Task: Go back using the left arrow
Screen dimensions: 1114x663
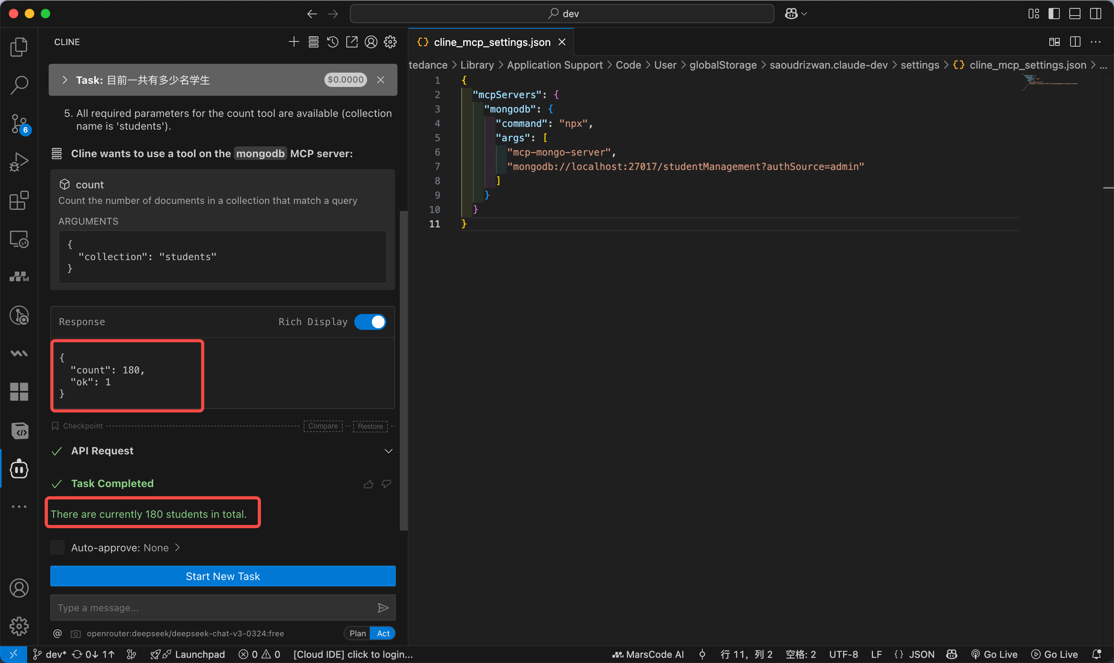Action: 312,14
